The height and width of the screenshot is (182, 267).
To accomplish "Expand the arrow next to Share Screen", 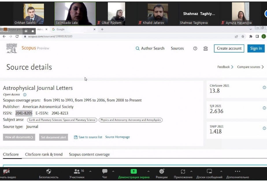I will tap(149, 171).
